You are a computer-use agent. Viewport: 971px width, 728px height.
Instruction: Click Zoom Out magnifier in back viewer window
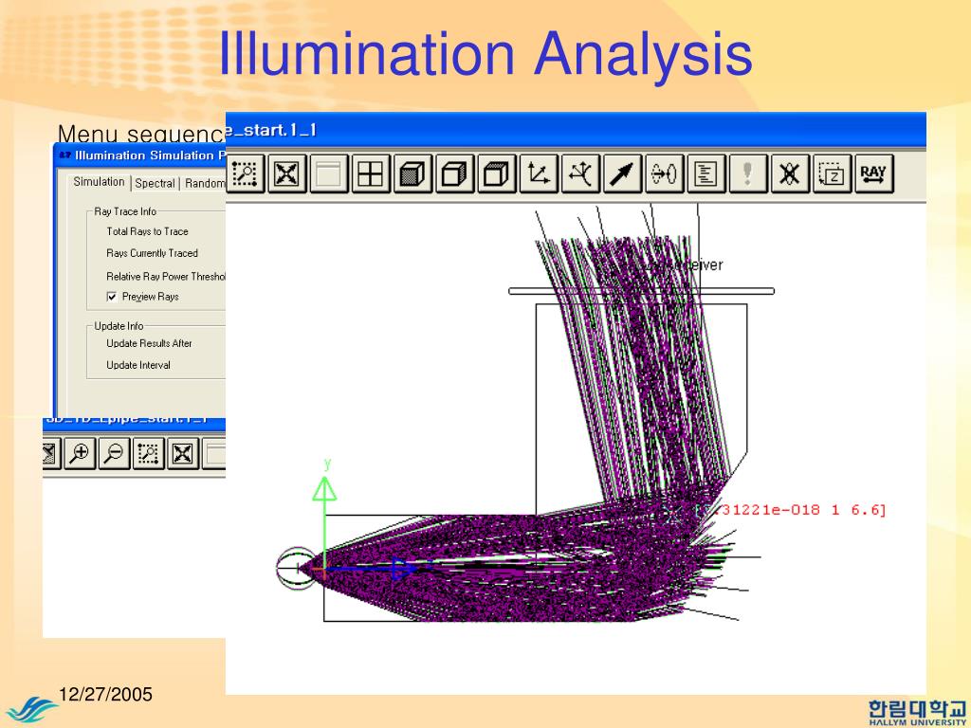point(114,454)
